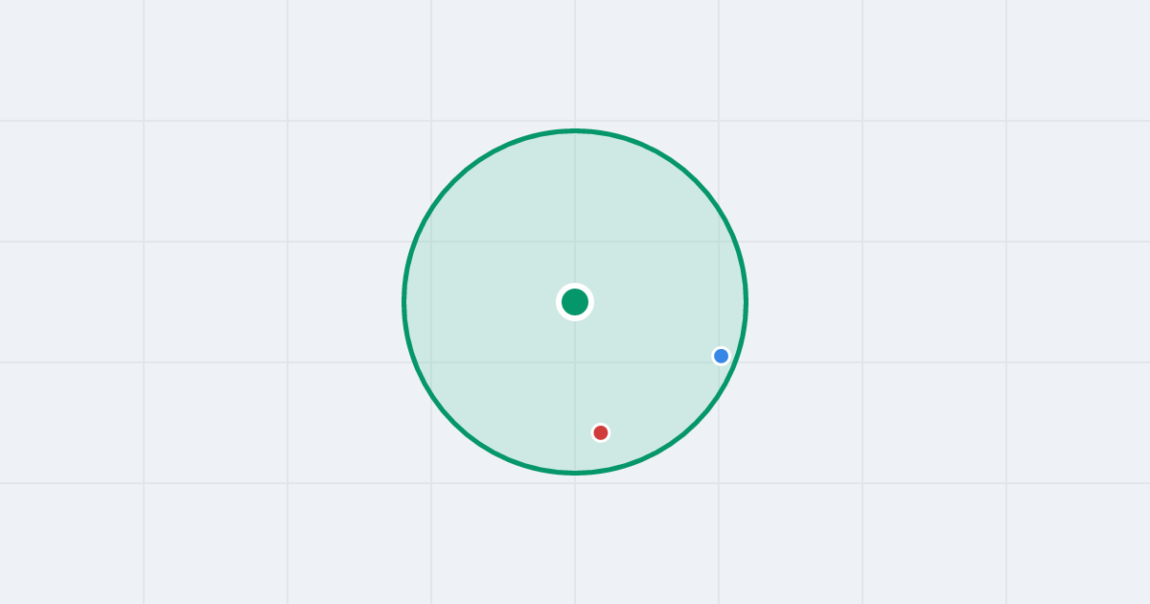Viewport: 1150px width, 604px height.
Task: Click the circle outline at its lower-left arc
Action: pos(454,423)
